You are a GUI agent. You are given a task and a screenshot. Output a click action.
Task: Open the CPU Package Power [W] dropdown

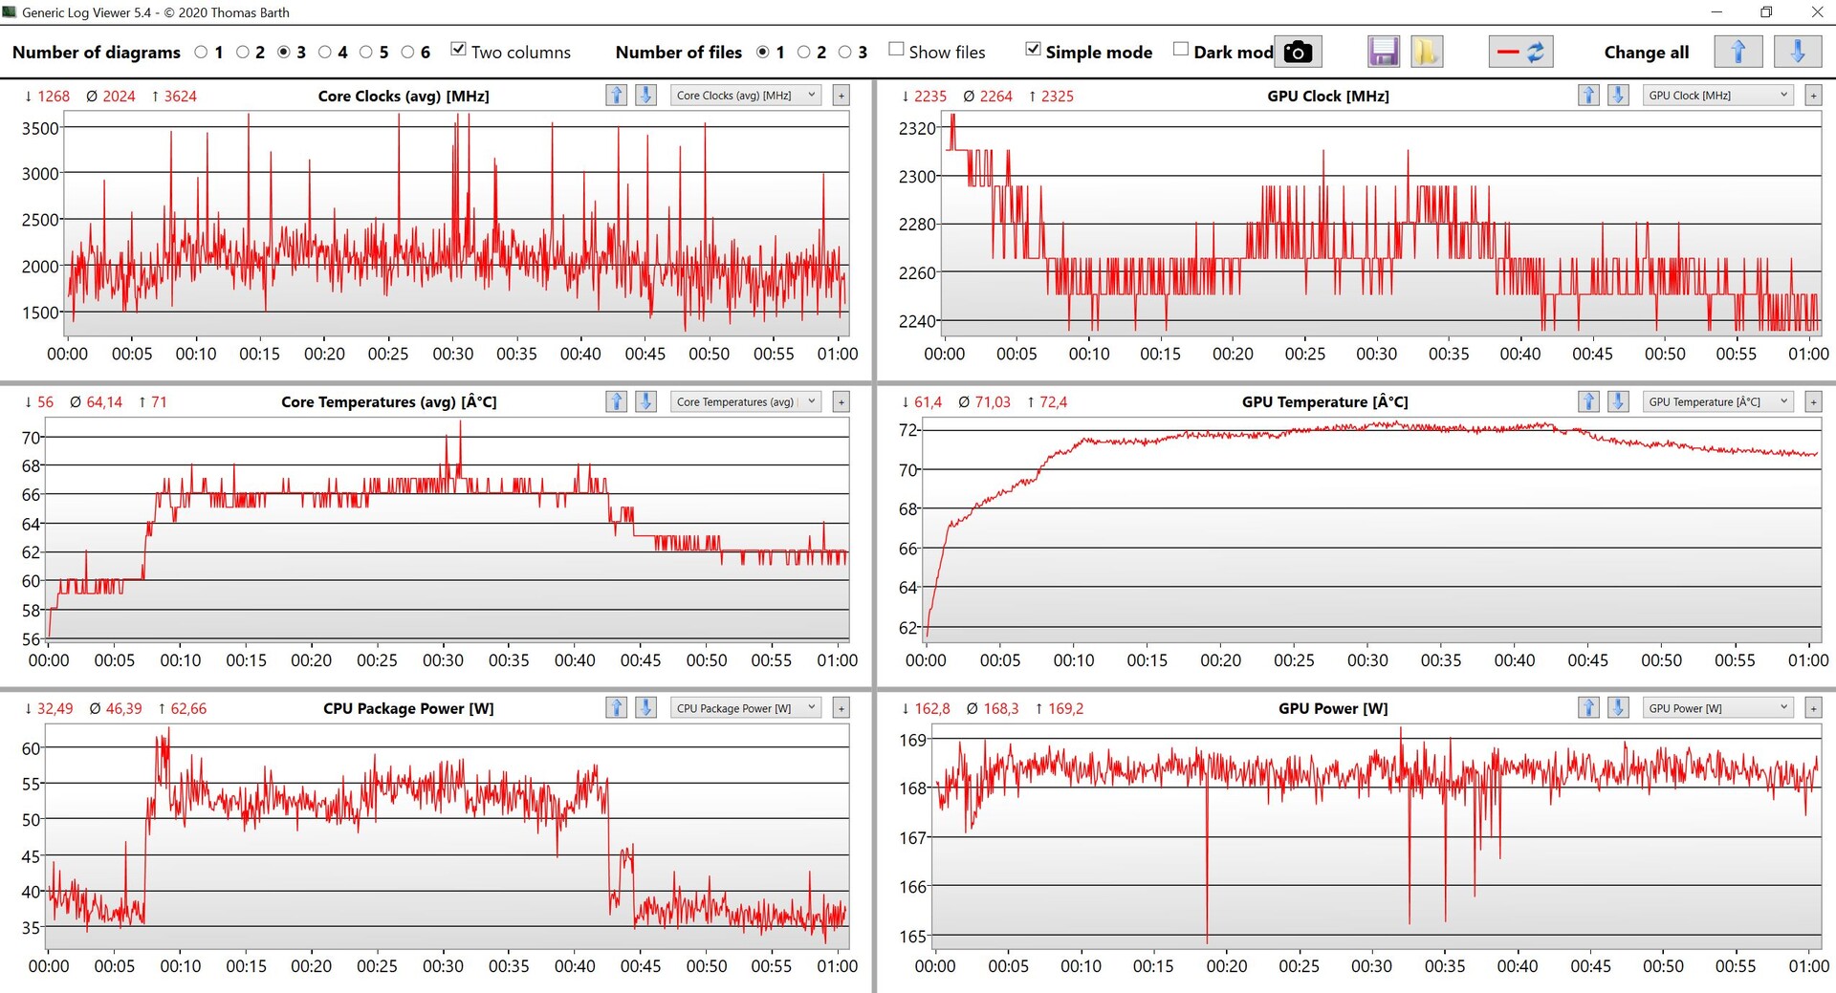click(x=746, y=708)
